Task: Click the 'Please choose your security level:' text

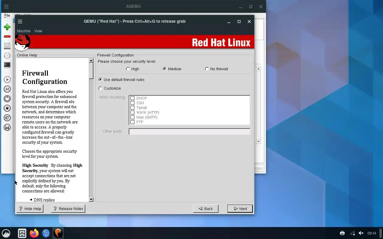Action: (127, 62)
